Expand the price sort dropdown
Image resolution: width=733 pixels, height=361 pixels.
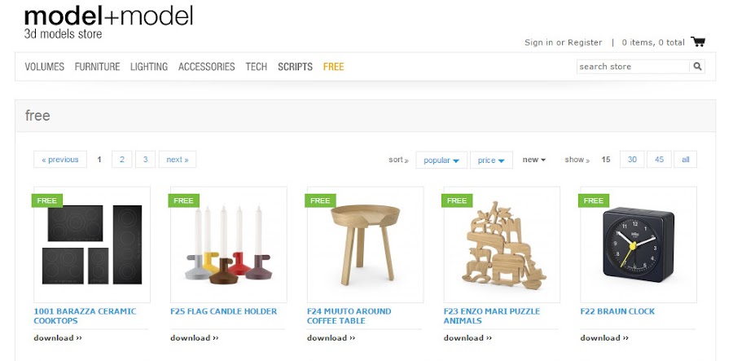click(x=491, y=160)
